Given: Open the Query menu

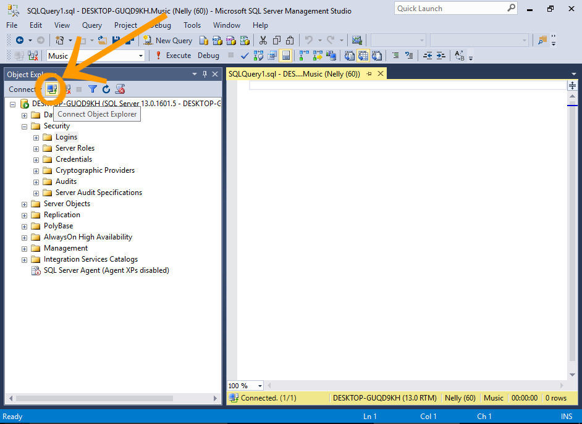Looking at the screenshot, I should coord(92,25).
